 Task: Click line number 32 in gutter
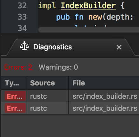pos(22,5)
